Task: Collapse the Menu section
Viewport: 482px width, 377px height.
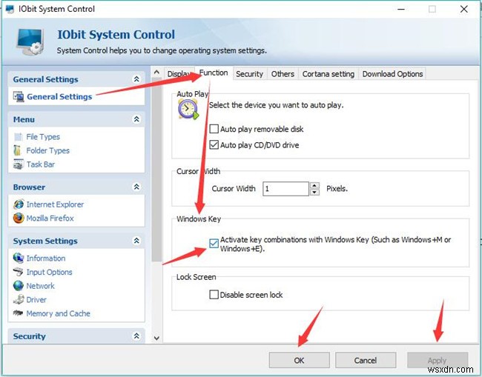Action: tap(136, 119)
